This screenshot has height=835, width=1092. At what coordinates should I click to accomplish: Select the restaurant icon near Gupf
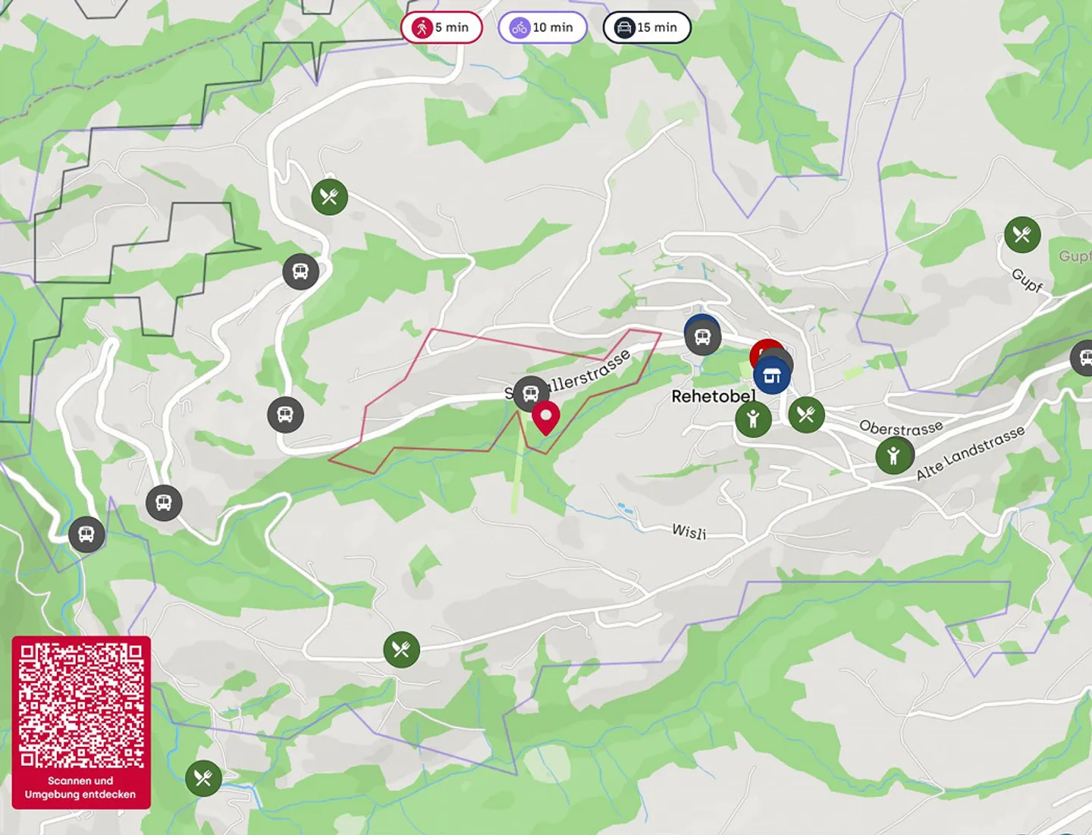point(1022,234)
